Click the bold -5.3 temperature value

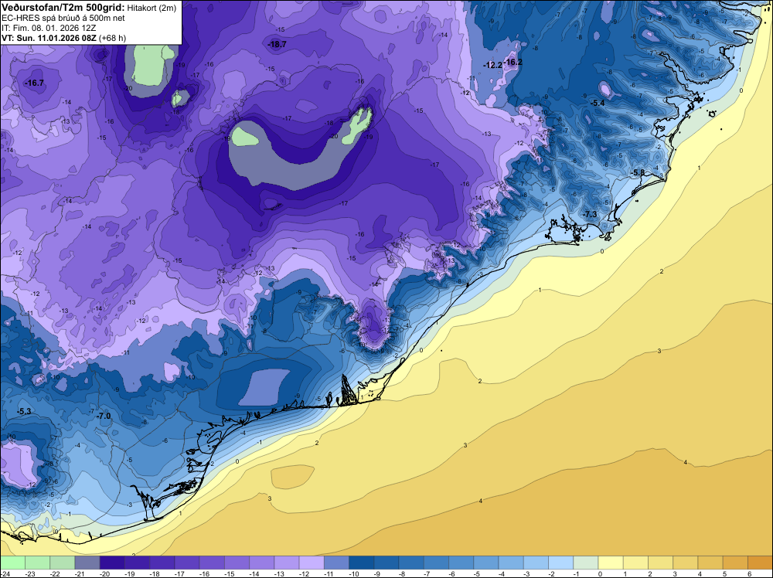[x=24, y=411]
